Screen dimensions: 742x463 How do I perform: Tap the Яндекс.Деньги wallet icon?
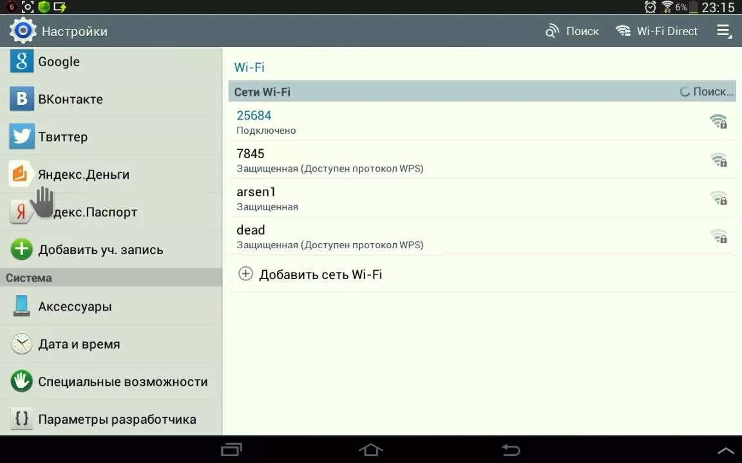tap(20, 174)
